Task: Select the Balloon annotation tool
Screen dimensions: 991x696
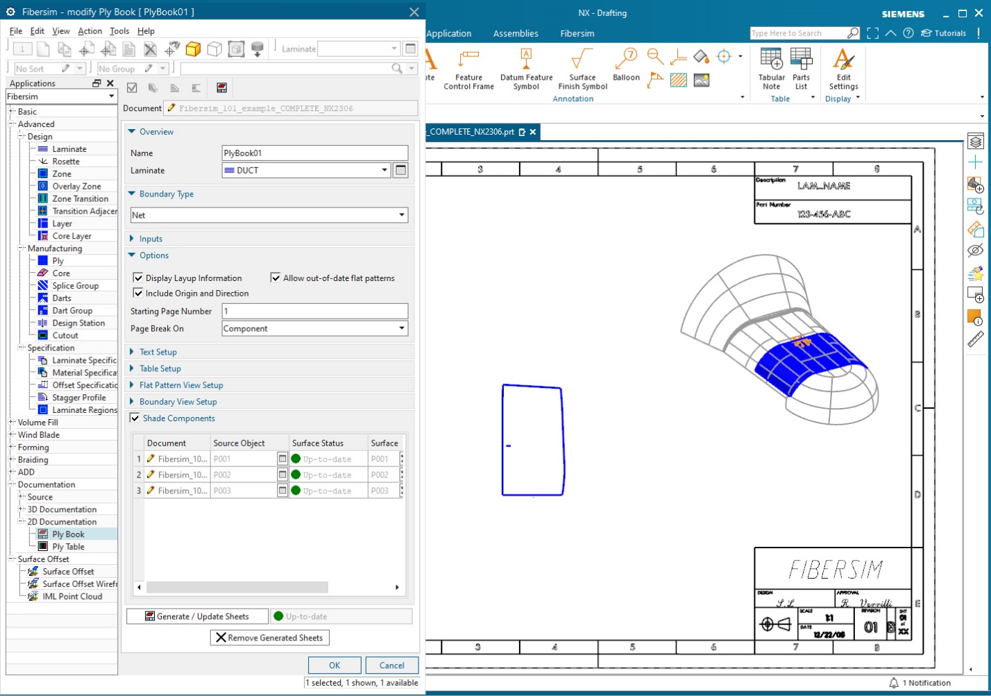Action: click(x=625, y=66)
